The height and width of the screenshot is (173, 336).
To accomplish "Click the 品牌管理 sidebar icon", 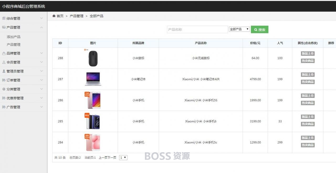I will coord(4,53).
